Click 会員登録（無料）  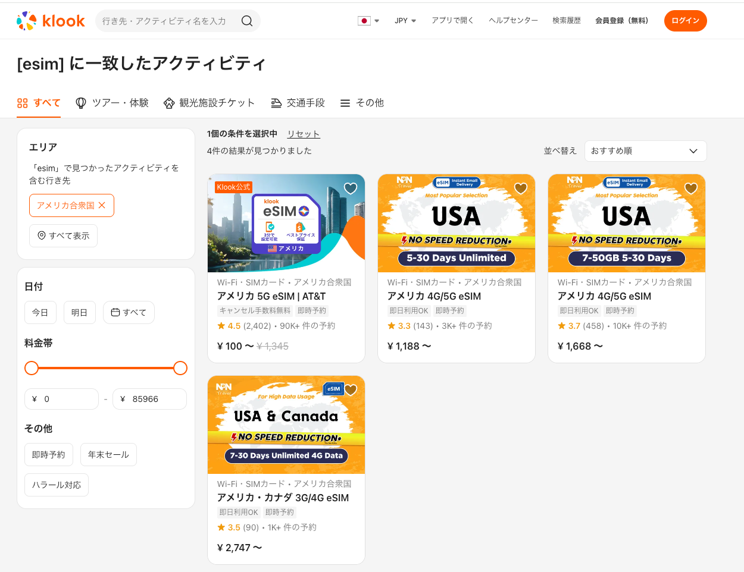click(622, 21)
